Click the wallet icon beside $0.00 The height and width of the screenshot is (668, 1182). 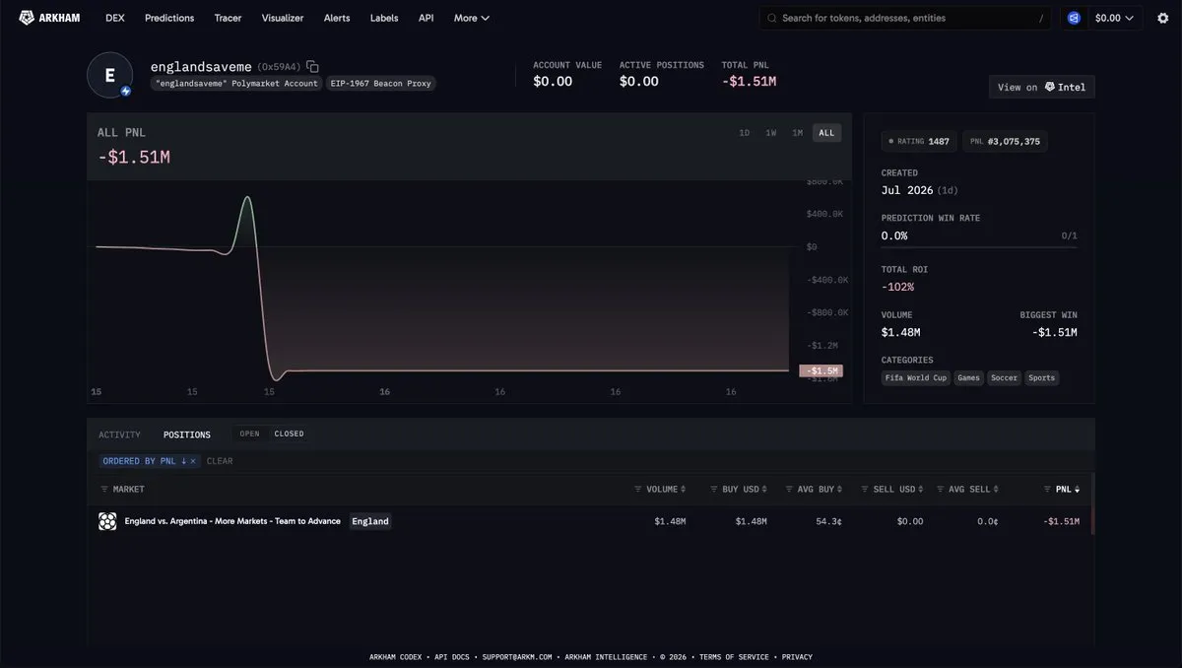(x=1074, y=18)
